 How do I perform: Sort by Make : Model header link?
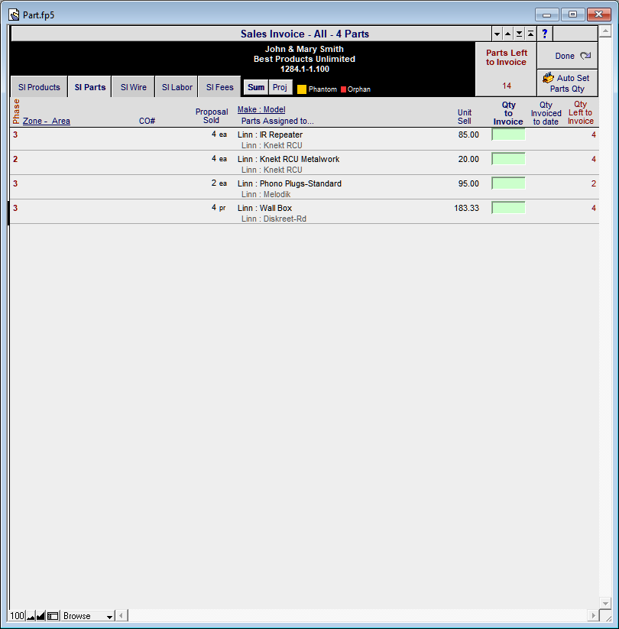pos(261,109)
